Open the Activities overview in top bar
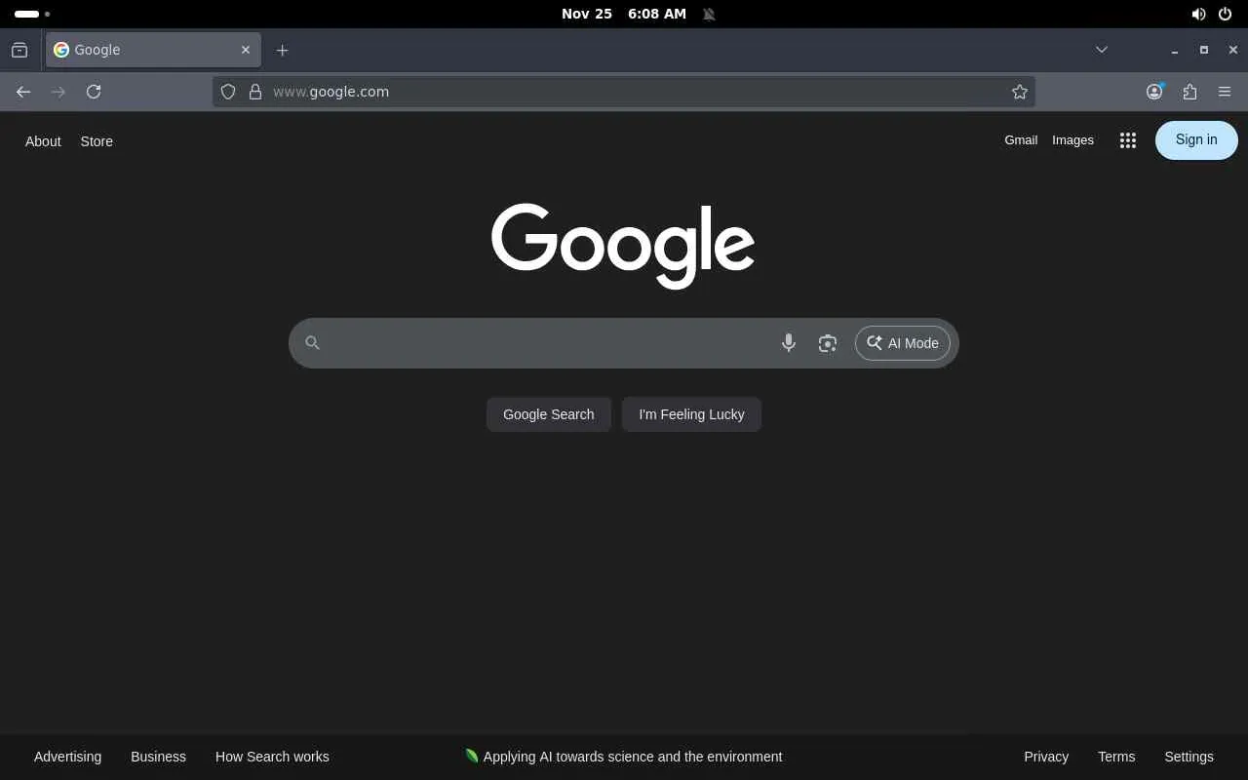1248x780 pixels. (x=32, y=14)
